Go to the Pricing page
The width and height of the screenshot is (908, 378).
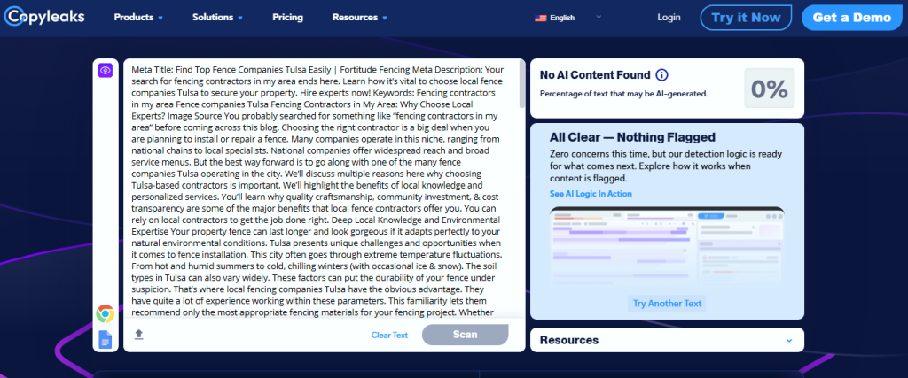pyautogui.click(x=287, y=18)
